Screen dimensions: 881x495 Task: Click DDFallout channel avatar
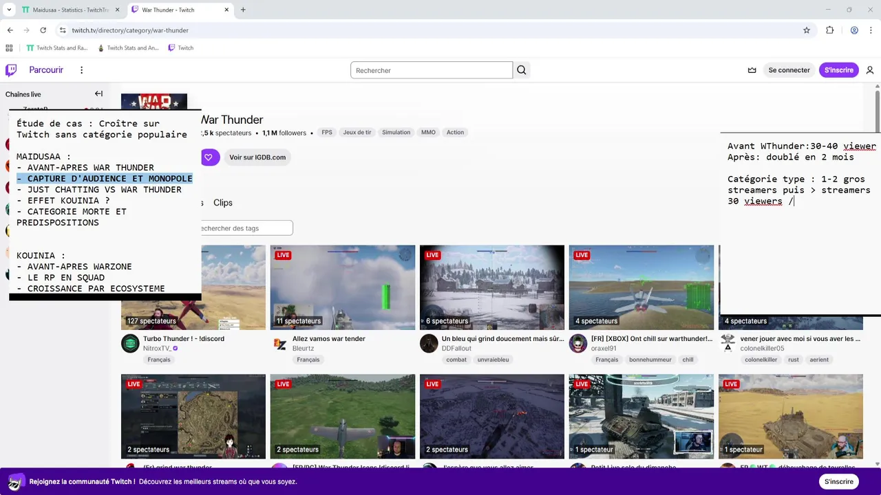(429, 344)
